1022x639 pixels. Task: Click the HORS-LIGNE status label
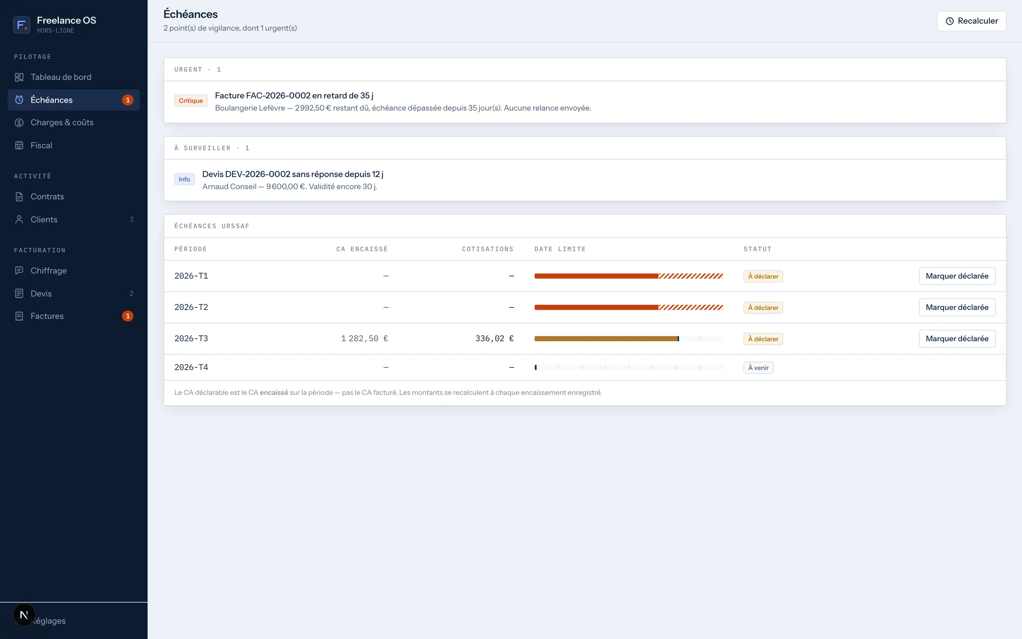pos(55,31)
